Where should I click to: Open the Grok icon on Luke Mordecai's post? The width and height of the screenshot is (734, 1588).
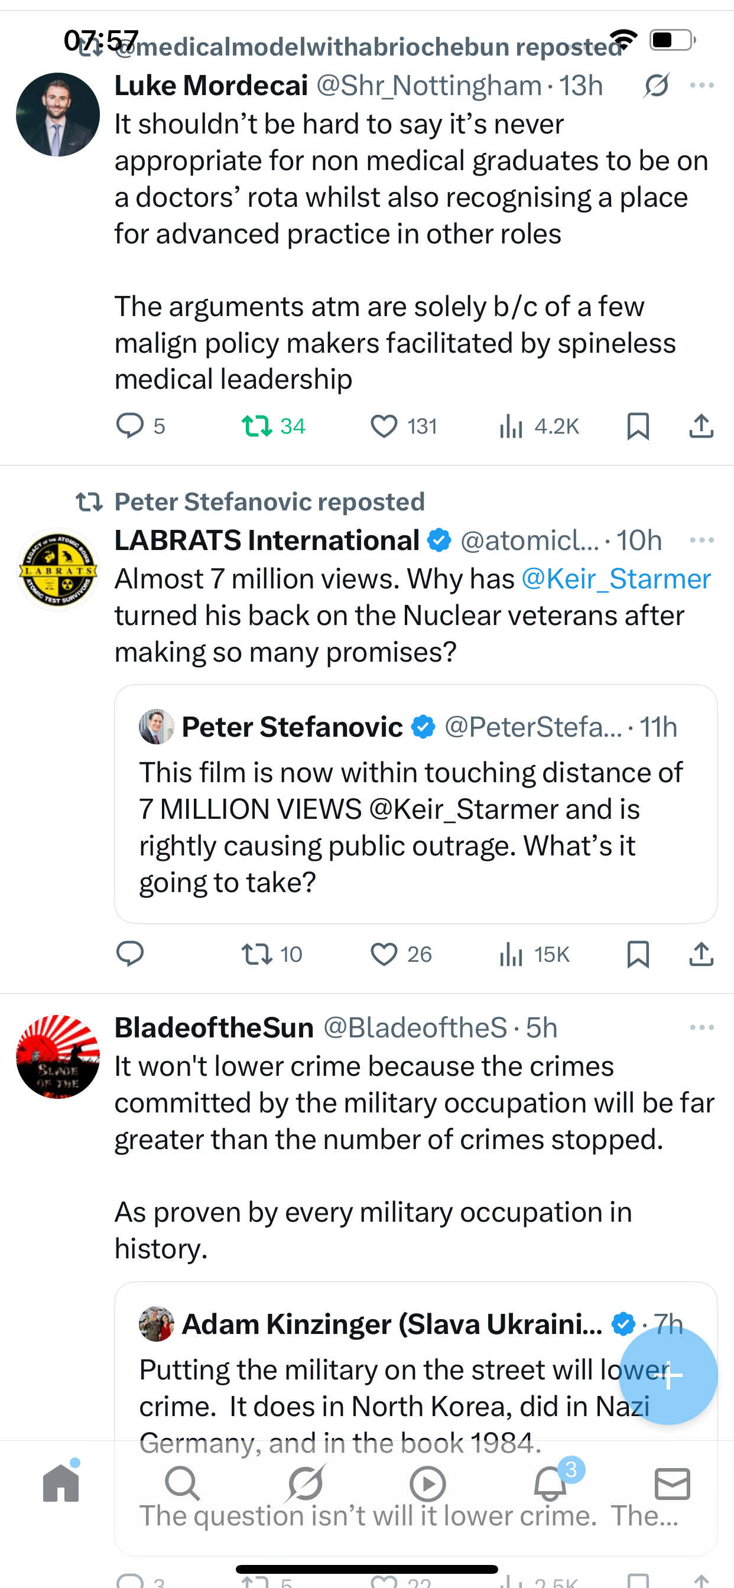point(656,85)
